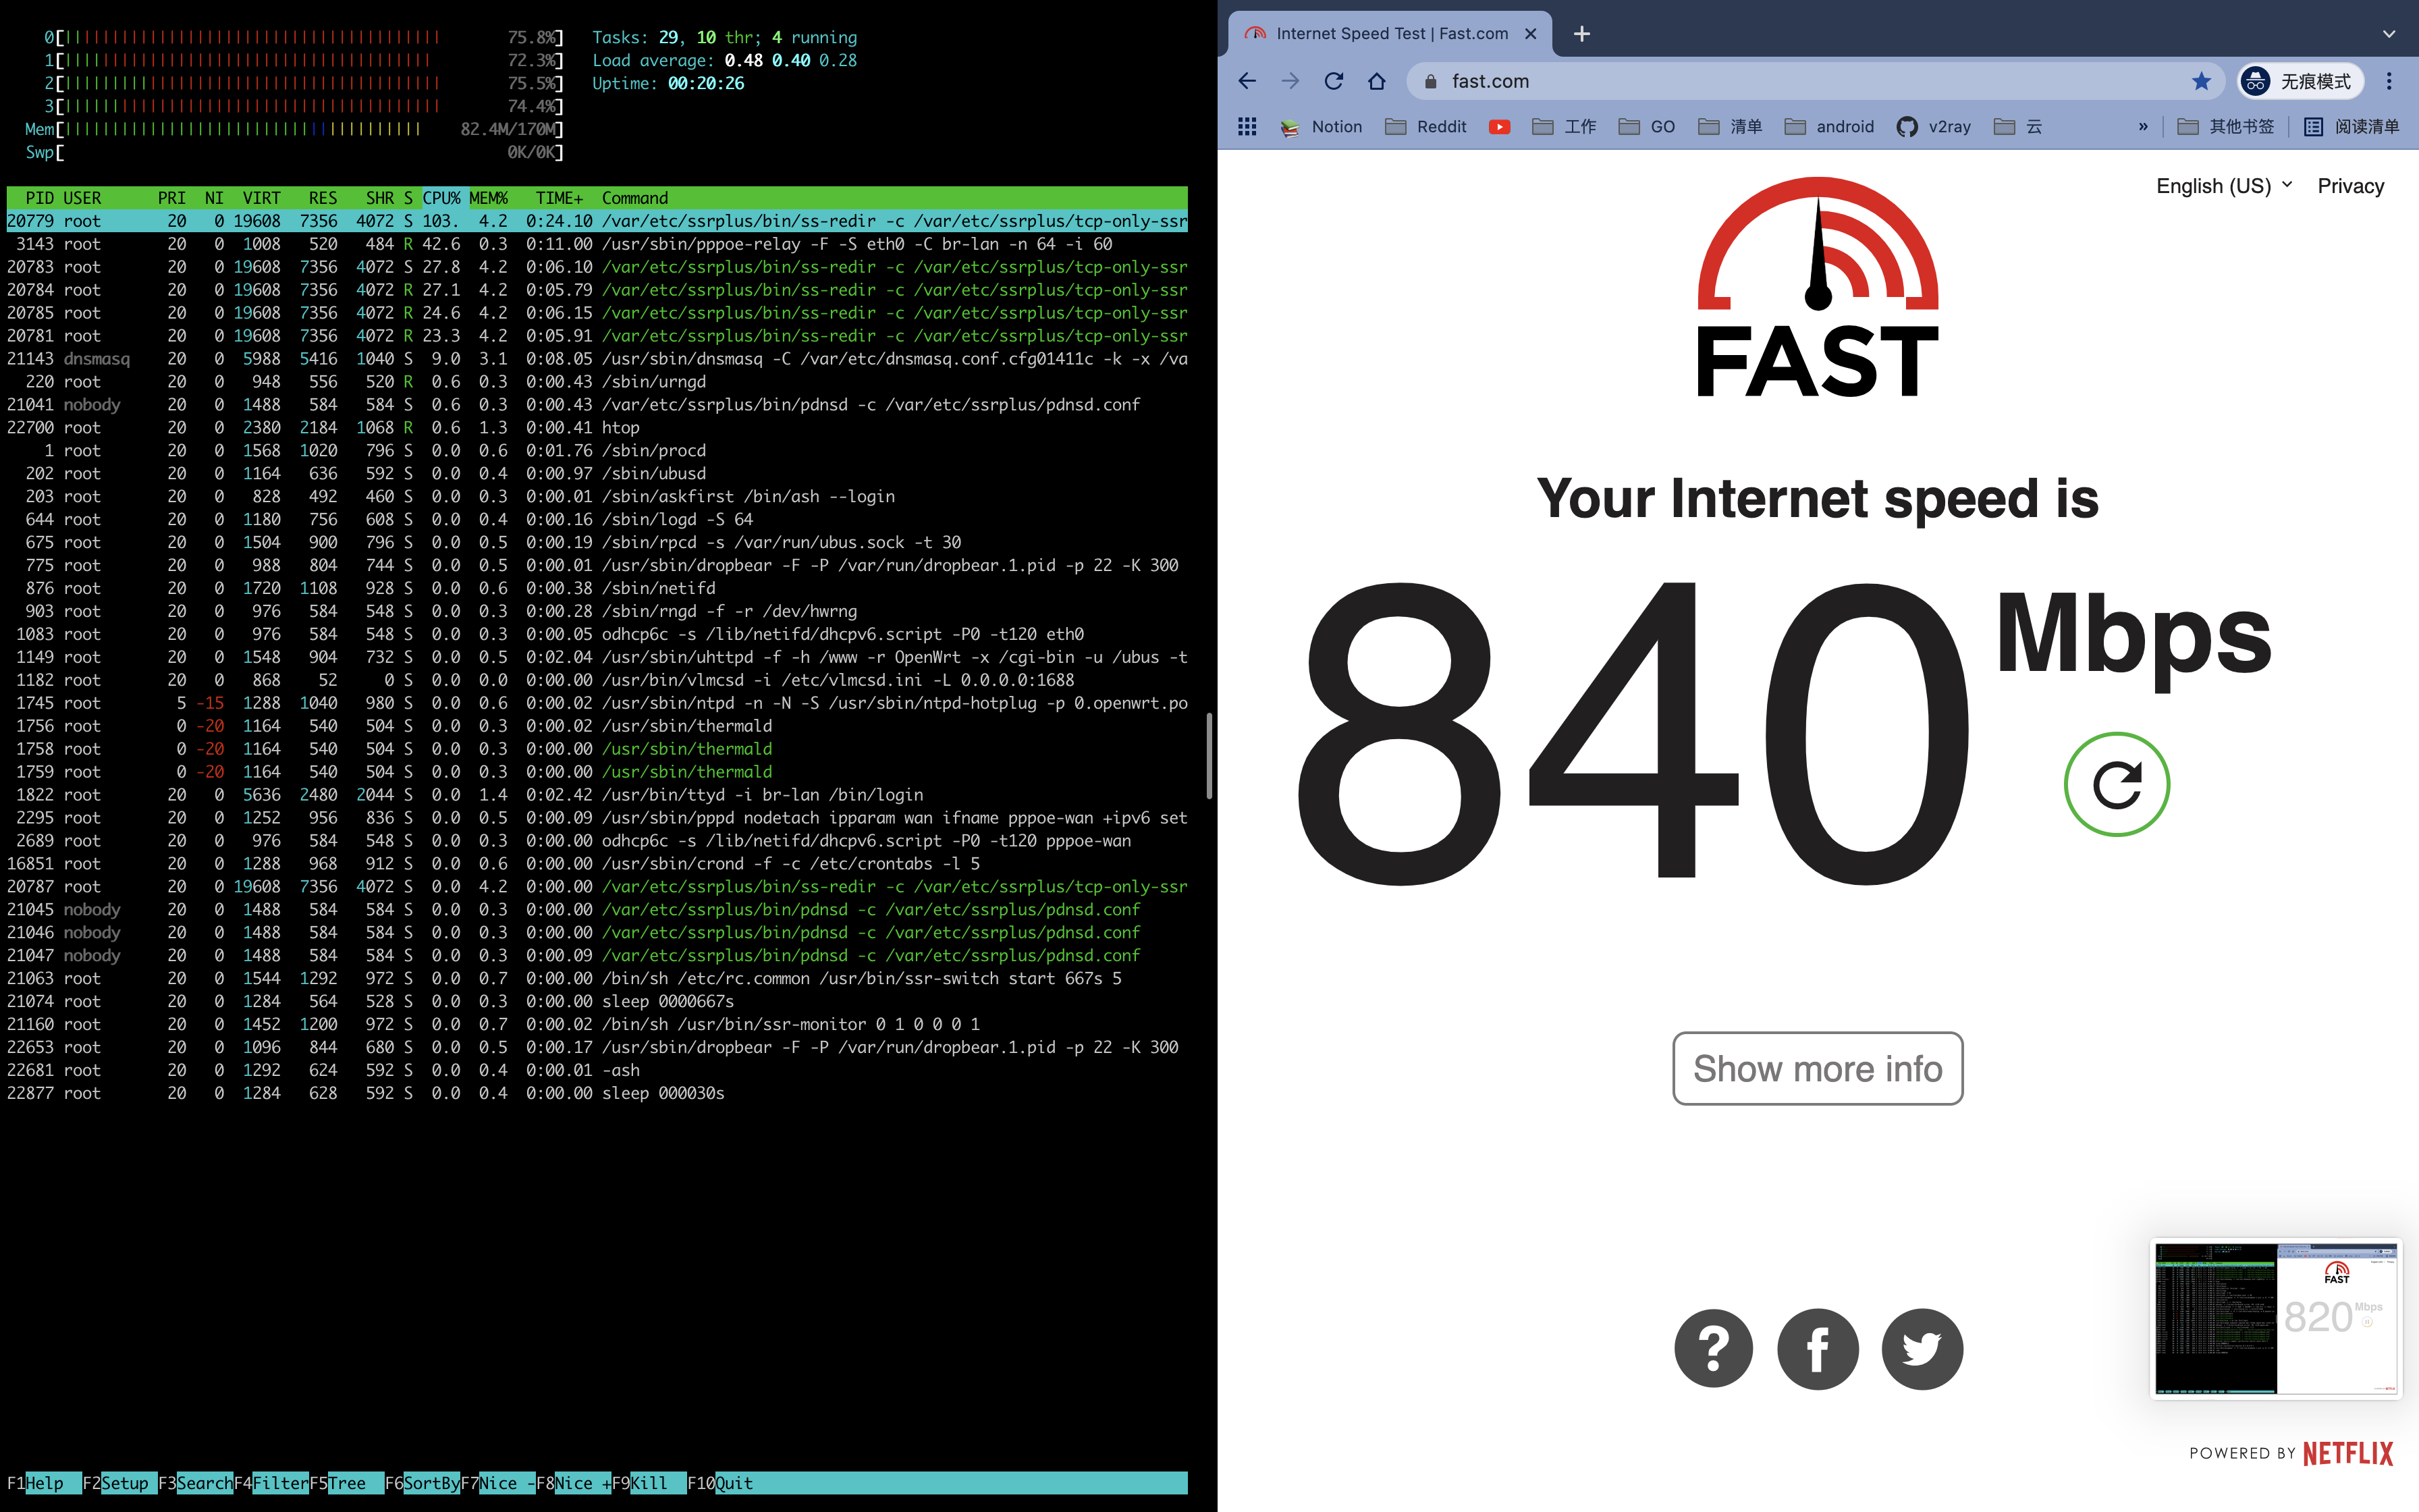Viewport: 2419px width, 1512px height.
Task: Open a new browser tab
Action: pyautogui.click(x=1581, y=34)
